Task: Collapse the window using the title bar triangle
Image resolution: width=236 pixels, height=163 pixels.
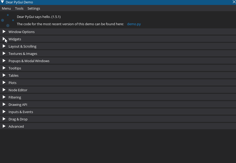Action: (x=3, y=2)
